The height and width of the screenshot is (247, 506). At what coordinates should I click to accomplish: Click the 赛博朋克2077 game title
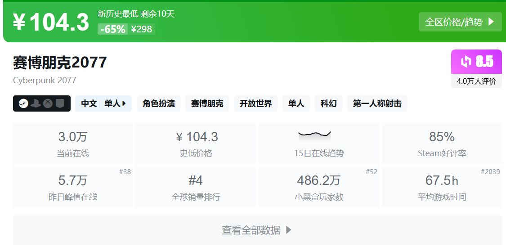click(x=60, y=62)
